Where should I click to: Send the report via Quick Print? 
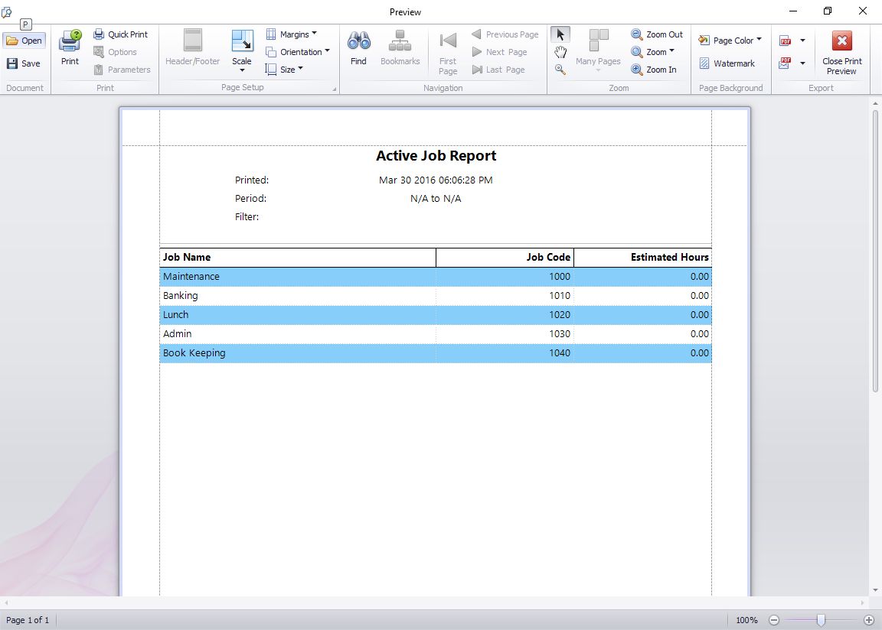coord(121,34)
